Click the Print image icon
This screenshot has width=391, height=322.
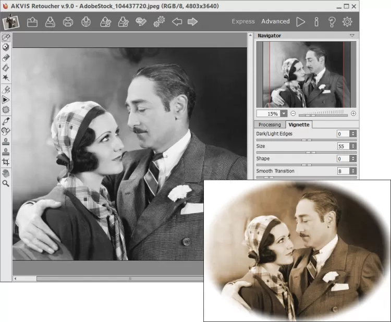coord(68,22)
